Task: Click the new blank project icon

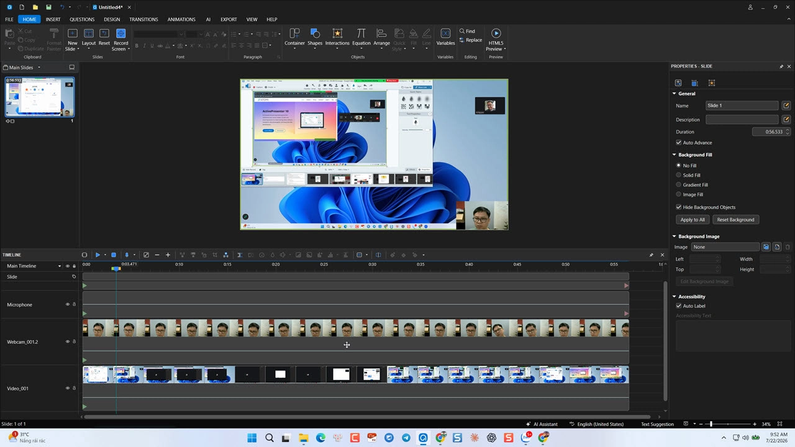Action: click(x=22, y=7)
